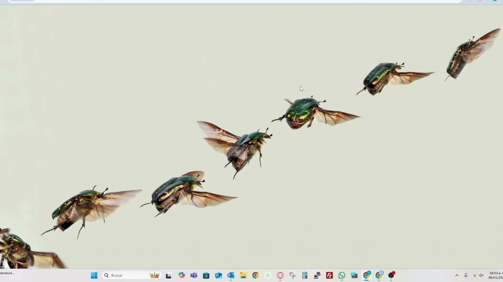Launch Copilot from the taskbar
Screen dimensions: 503x282
tap(181, 275)
